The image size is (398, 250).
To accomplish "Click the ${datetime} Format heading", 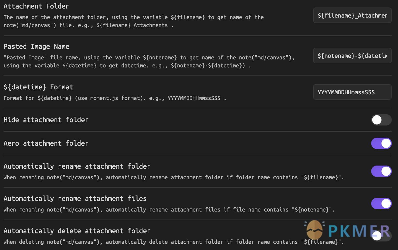I will click(x=38, y=87).
